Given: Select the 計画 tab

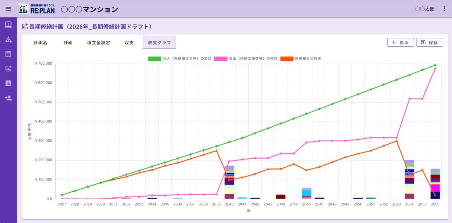Looking at the screenshot, I should click(68, 42).
